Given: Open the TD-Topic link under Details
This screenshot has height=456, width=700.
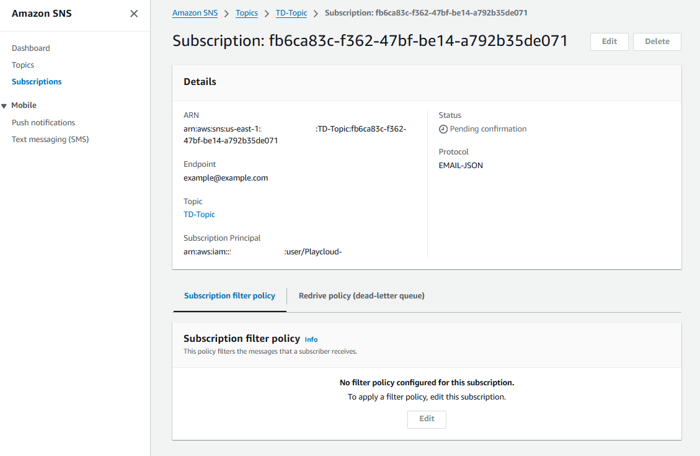Looking at the screenshot, I should click(x=199, y=214).
